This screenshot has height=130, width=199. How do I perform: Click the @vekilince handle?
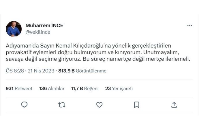click(x=38, y=32)
